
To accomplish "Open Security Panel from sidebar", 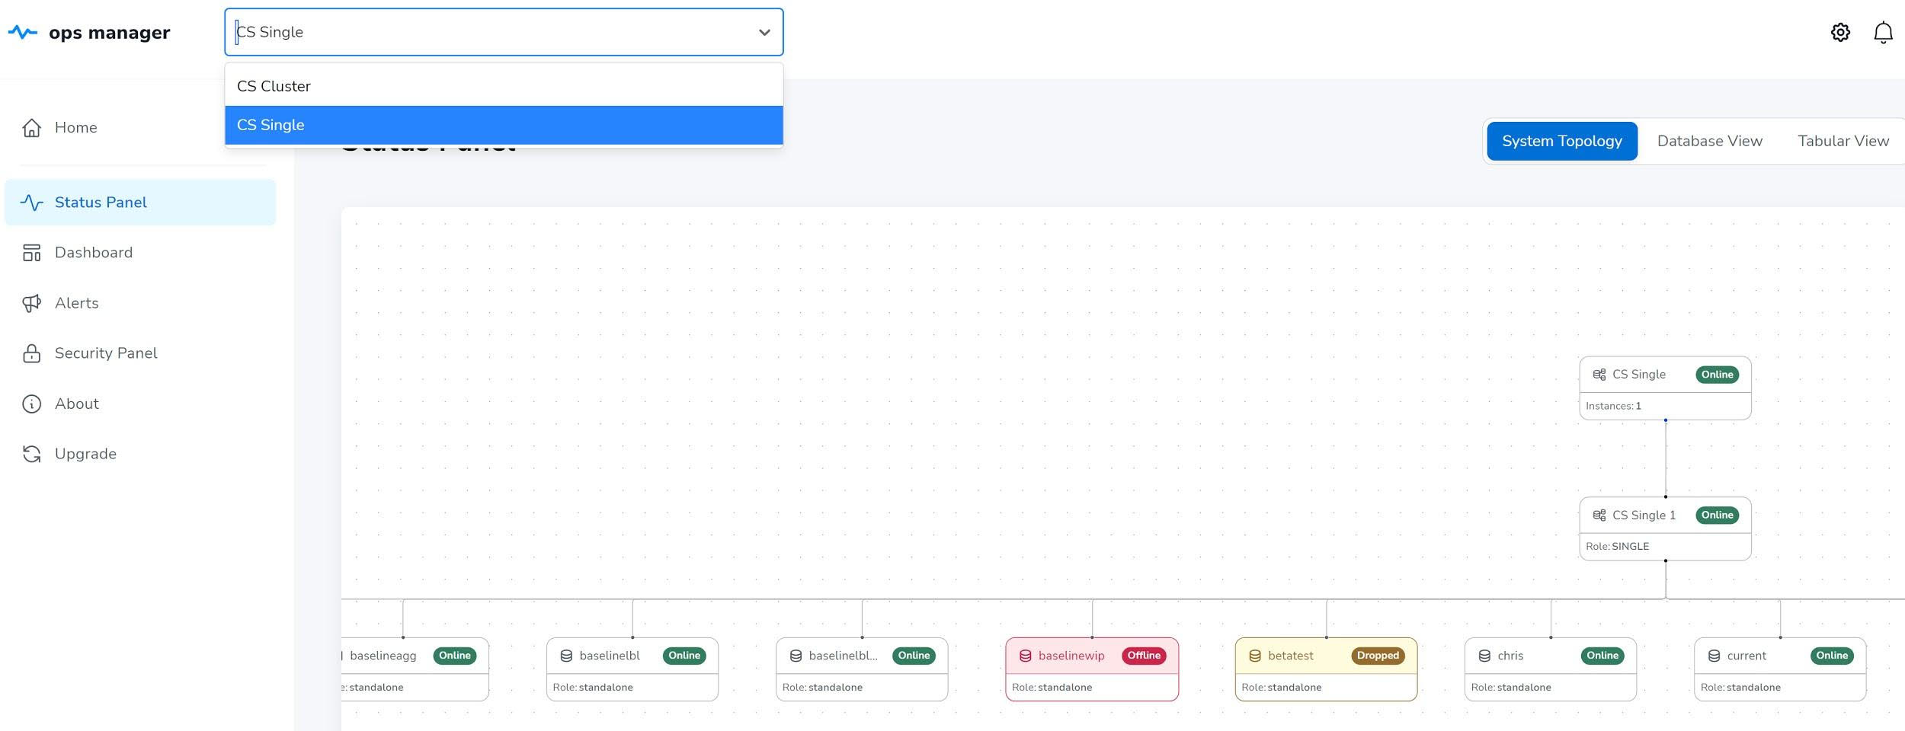I will click(x=140, y=353).
